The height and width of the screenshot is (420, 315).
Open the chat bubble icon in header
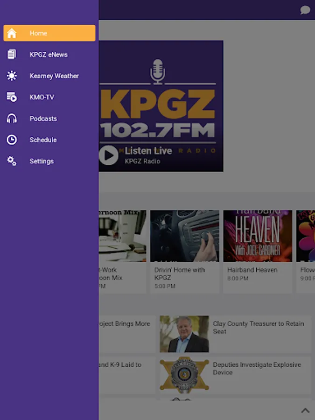[x=305, y=10]
